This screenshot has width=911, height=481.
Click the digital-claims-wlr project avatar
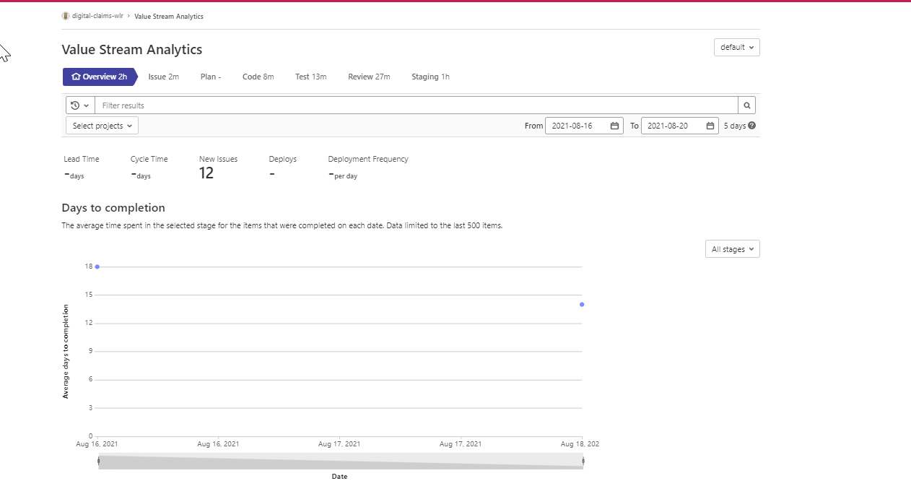(65, 15)
